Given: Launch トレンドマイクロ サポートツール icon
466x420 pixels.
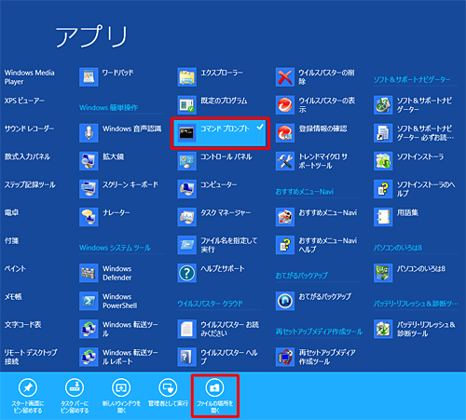Looking at the screenshot, I should click(x=285, y=161).
